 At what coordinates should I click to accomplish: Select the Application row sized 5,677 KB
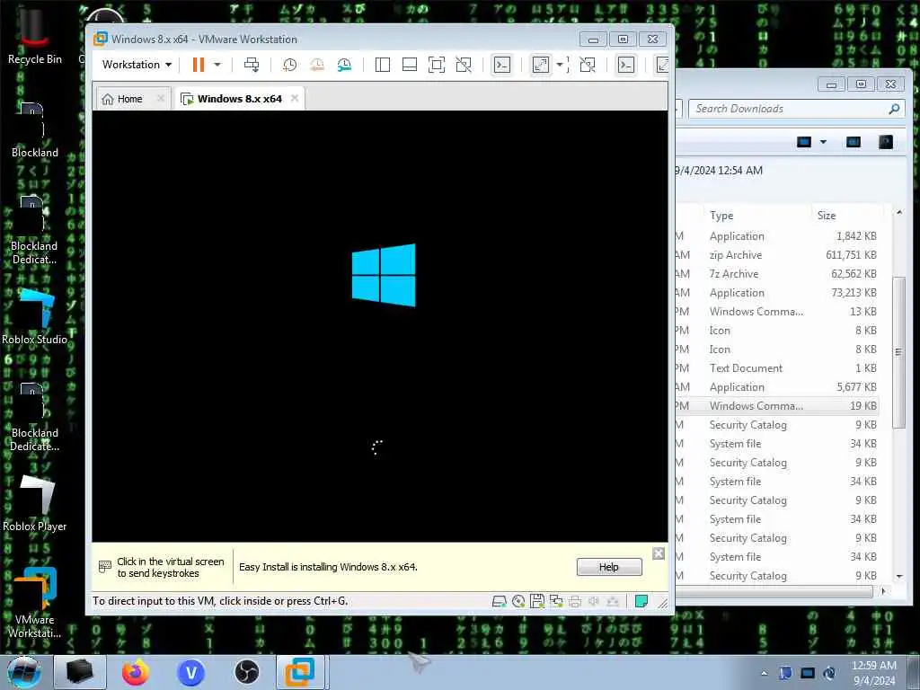pyautogui.click(x=776, y=386)
